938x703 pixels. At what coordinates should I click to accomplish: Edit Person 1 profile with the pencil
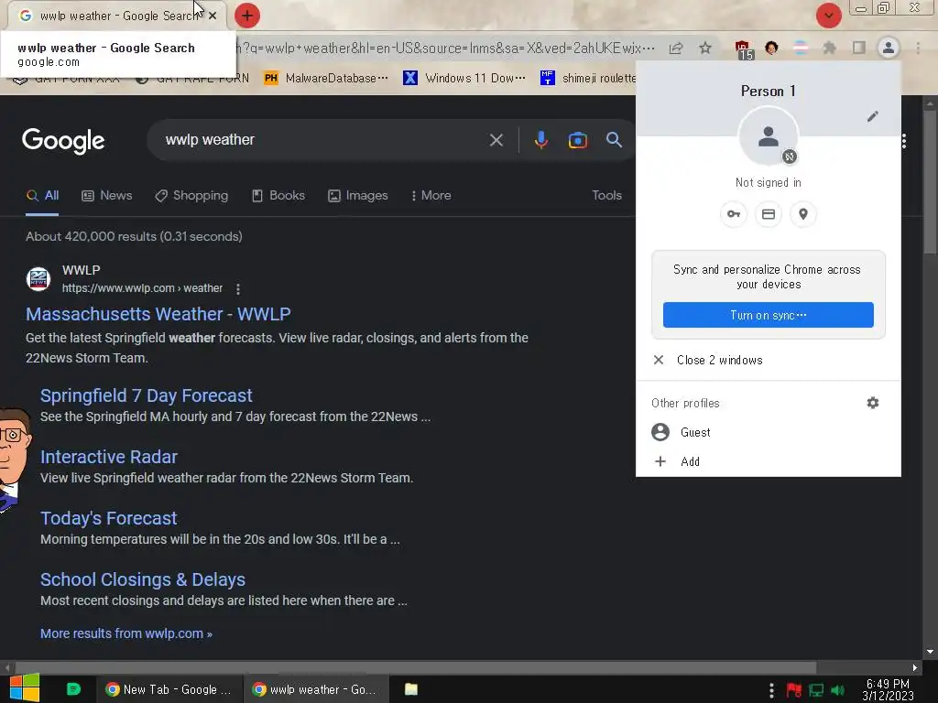873,116
